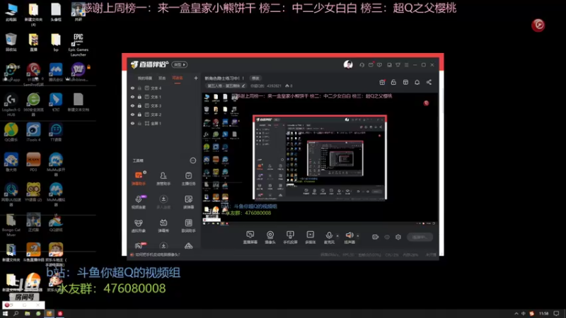Open the 房管助手 tool

pos(163,179)
